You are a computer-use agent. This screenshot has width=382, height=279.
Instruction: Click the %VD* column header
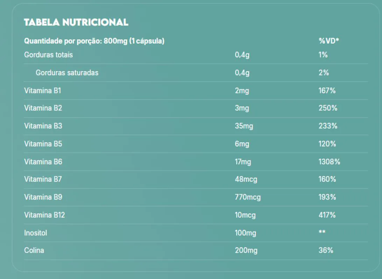coord(329,40)
